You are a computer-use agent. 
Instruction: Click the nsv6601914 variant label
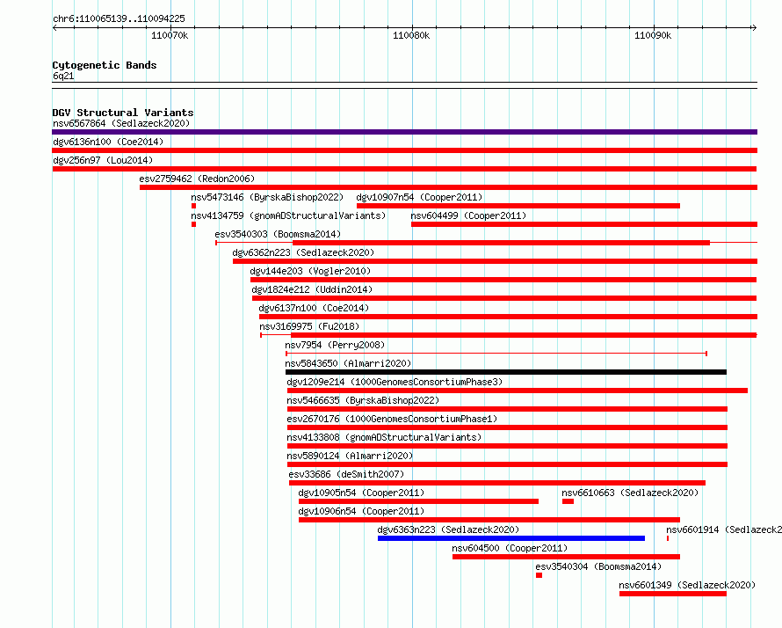(724, 529)
